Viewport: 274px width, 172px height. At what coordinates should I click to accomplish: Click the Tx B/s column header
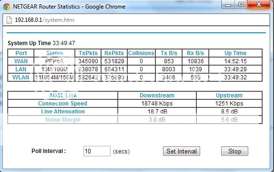[x=169, y=53]
